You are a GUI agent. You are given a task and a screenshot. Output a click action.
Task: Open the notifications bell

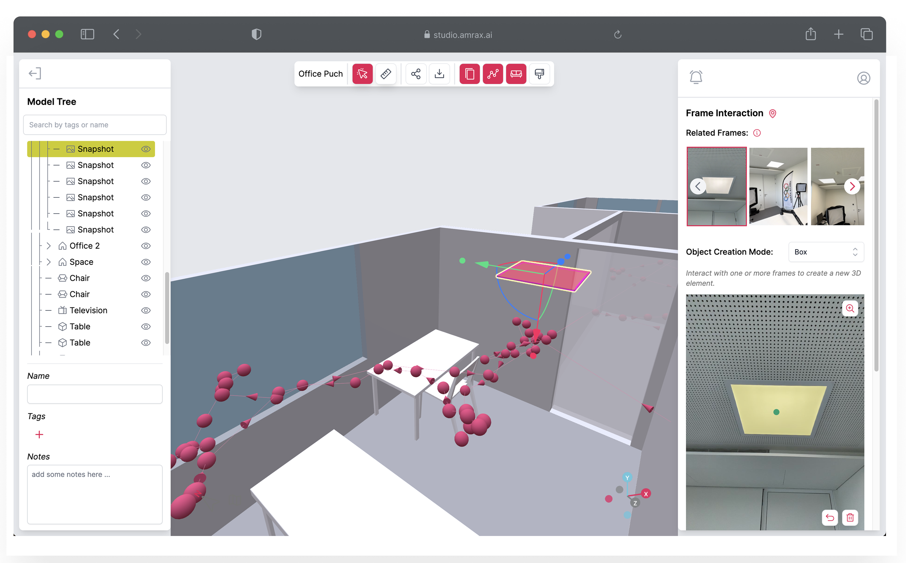[x=696, y=77]
